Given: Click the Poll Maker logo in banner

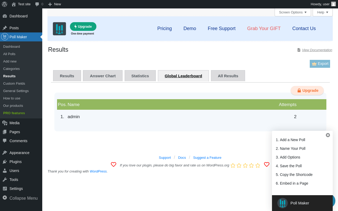Looking at the screenshot, I should [59, 29].
